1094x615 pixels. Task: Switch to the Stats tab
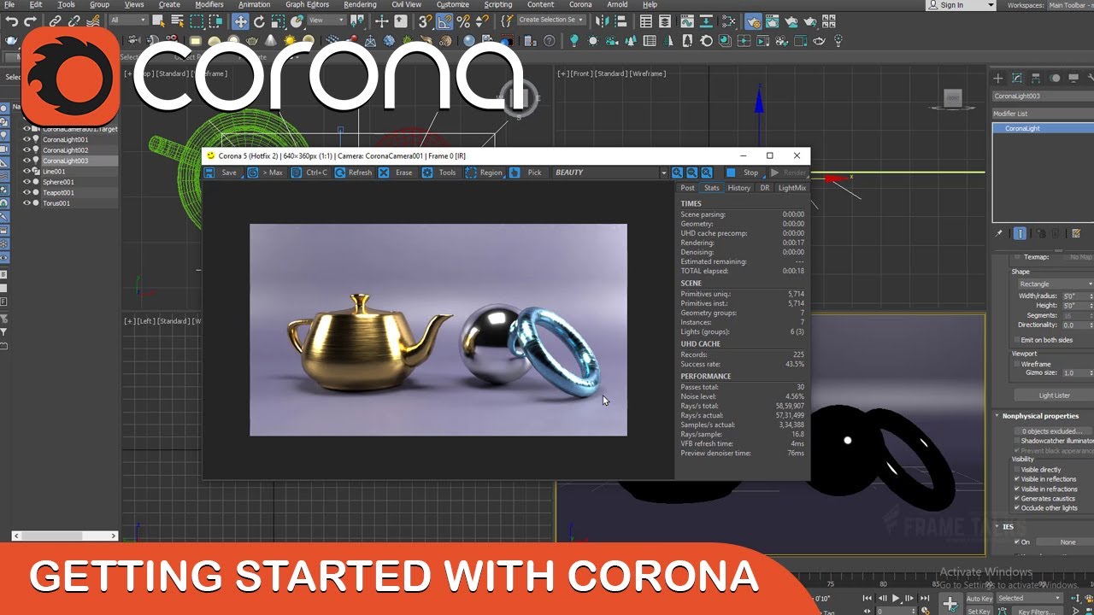coord(711,188)
